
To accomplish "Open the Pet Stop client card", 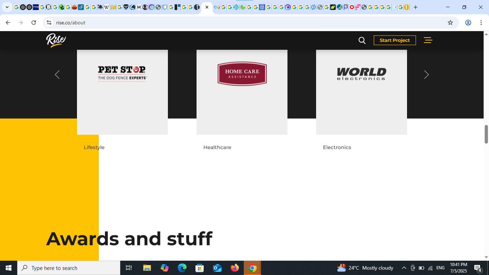I will (122, 92).
